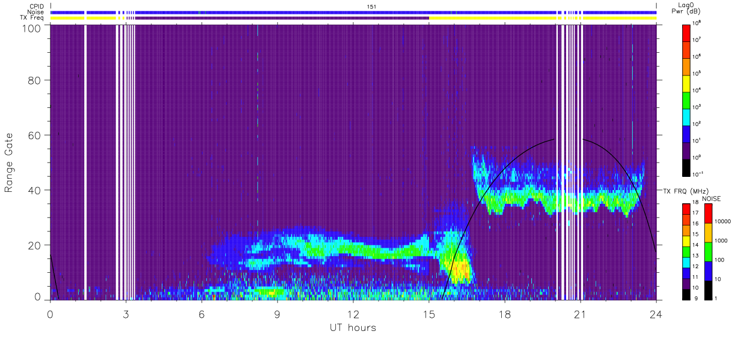Click the 10^-1 label on the power colorbar
Viewport: 738px width, 340px height.
coord(697,174)
